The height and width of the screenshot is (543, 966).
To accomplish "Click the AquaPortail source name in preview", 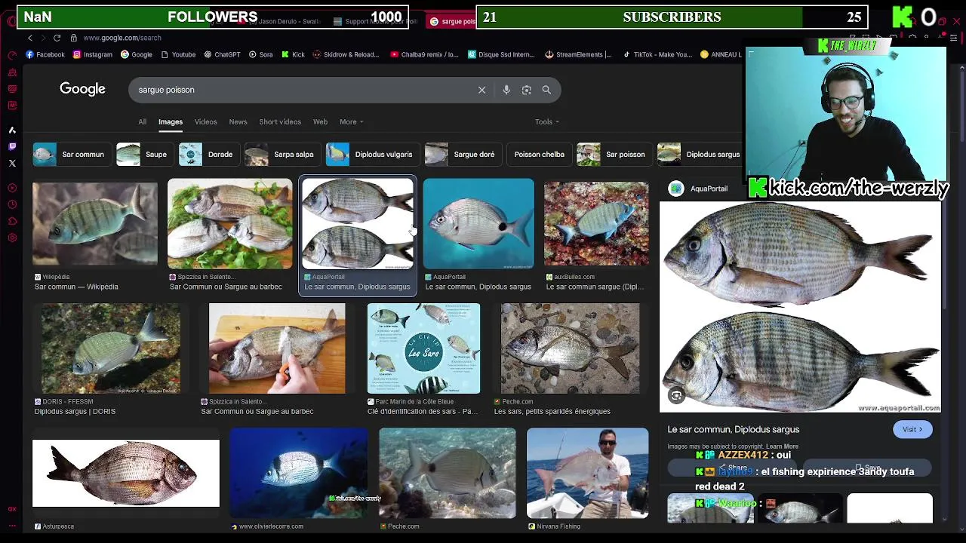I will click(x=709, y=189).
